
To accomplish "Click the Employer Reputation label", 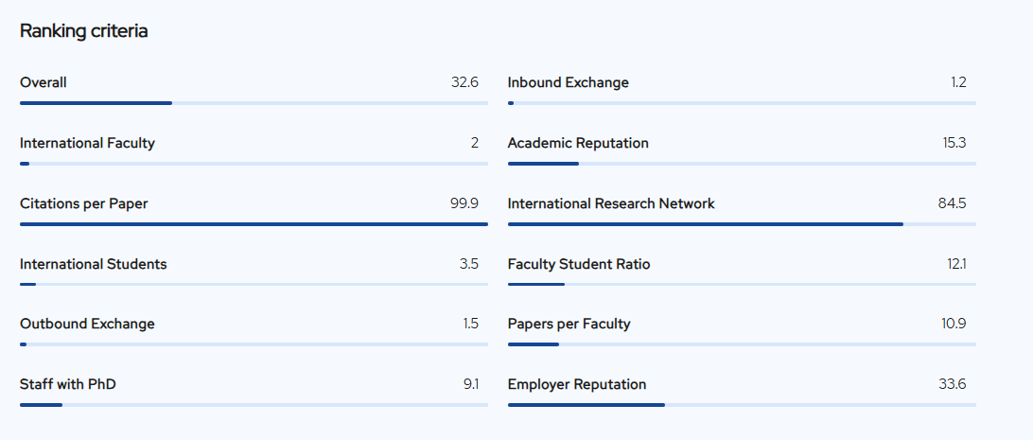I will coord(577,384).
